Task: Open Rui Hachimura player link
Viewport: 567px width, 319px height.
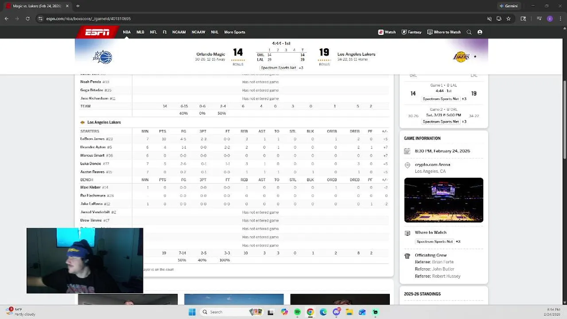Action: (x=93, y=195)
